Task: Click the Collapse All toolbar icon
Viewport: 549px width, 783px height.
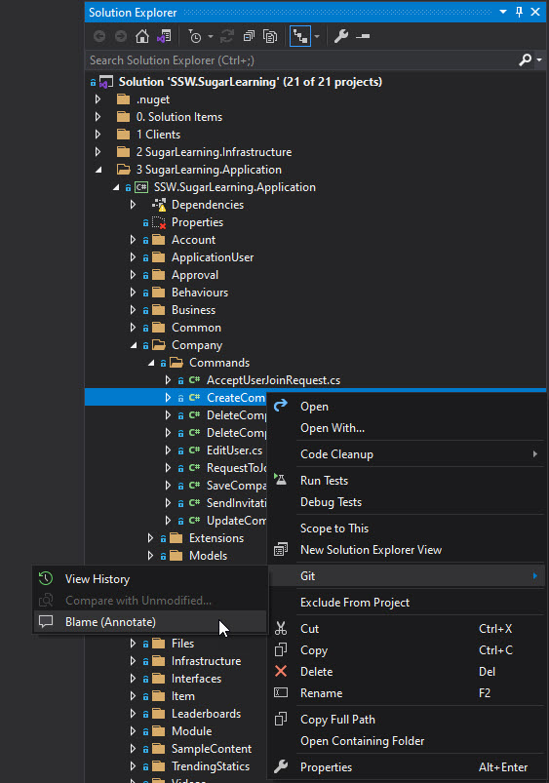Action: pos(249,36)
